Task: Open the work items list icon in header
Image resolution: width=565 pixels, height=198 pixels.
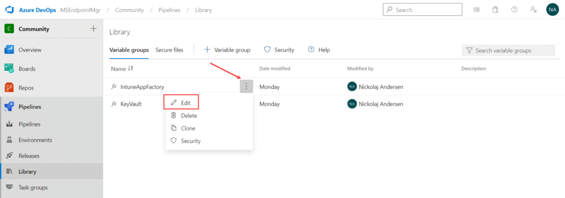Action: [x=476, y=10]
